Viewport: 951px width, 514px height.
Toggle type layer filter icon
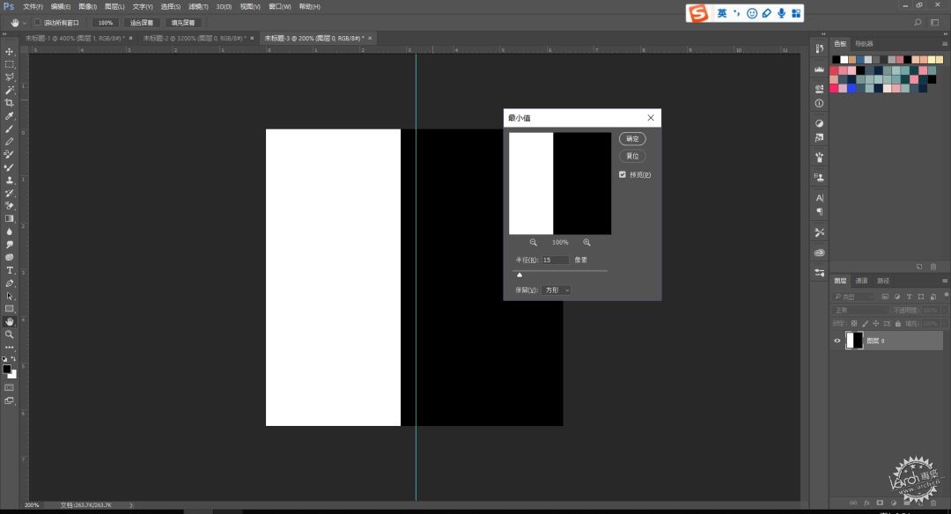(x=909, y=297)
